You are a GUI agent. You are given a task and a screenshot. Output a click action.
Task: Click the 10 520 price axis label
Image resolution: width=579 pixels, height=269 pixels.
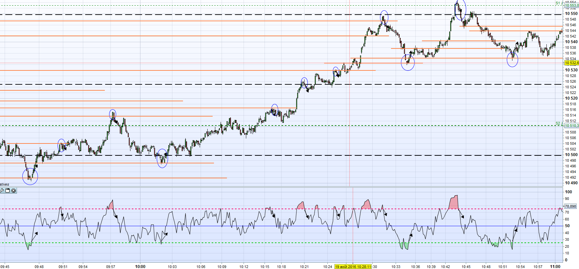571,98
